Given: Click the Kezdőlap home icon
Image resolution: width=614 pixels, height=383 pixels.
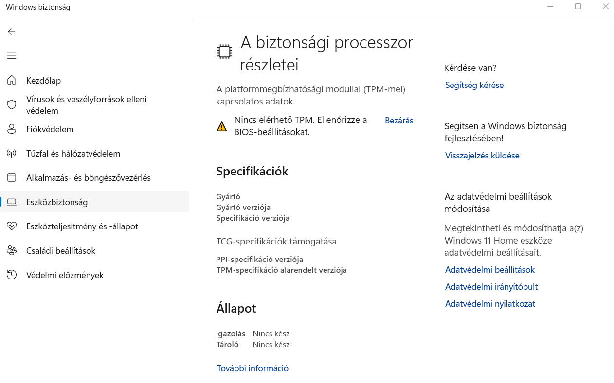Looking at the screenshot, I should [12, 80].
